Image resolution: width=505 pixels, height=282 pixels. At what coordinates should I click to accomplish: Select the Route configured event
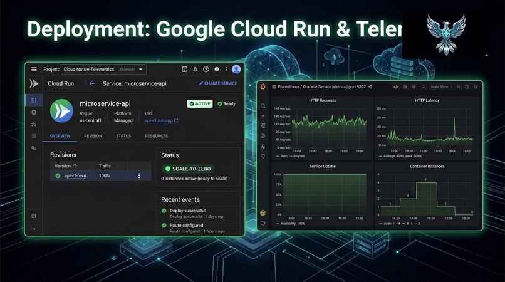[198, 228]
